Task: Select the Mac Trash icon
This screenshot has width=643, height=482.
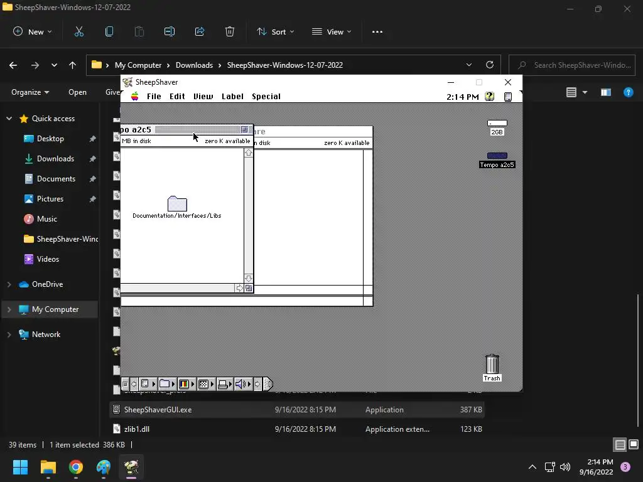Action: coord(492,368)
